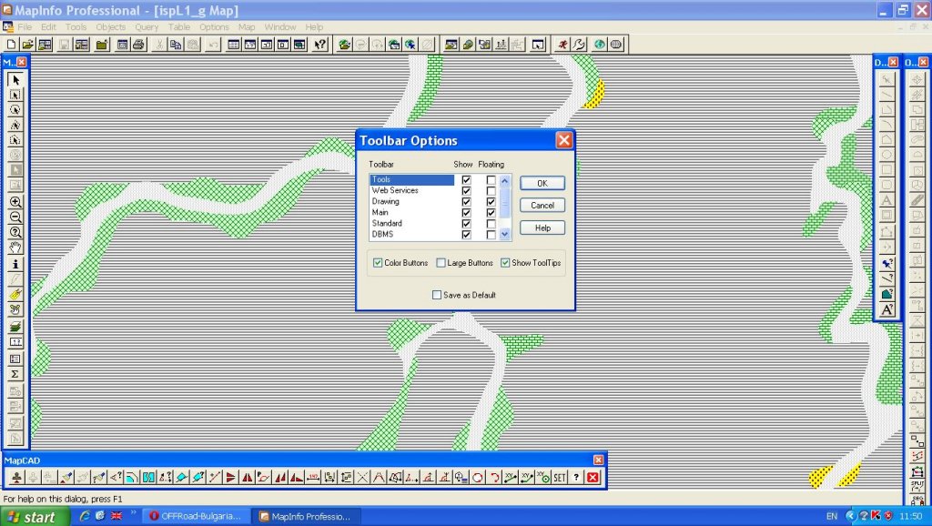Screen dimensions: 932x526
Task: Pick the Grabber hand tool
Action: coord(15,248)
